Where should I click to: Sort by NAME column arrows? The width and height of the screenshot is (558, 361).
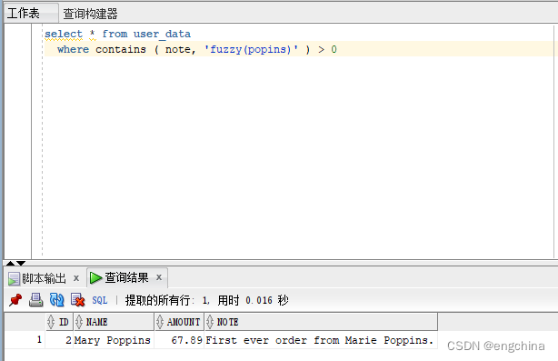tap(79, 322)
